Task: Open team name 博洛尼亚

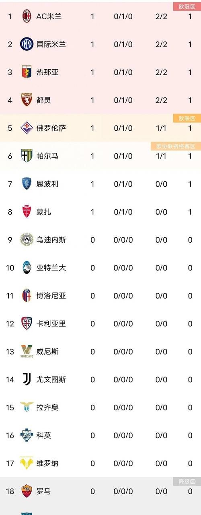Action: tap(51, 296)
